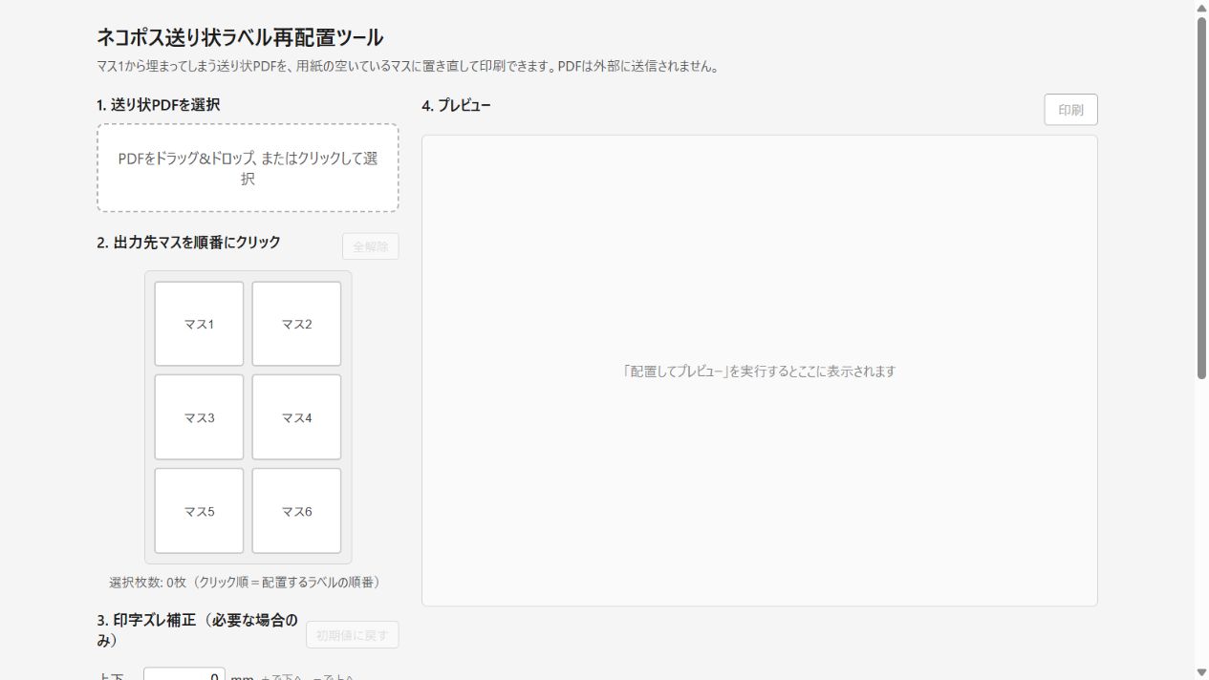The height and width of the screenshot is (680, 1209).
Task: Focus the 上下 mm offset input field
Action: point(184,674)
